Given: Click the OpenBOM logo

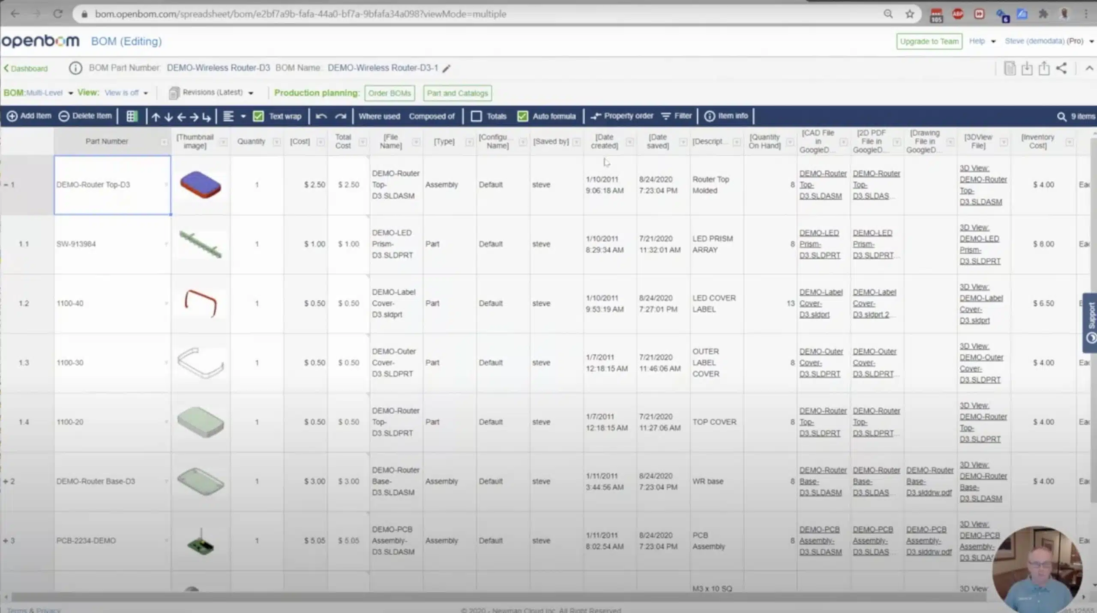Looking at the screenshot, I should [41, 41].
